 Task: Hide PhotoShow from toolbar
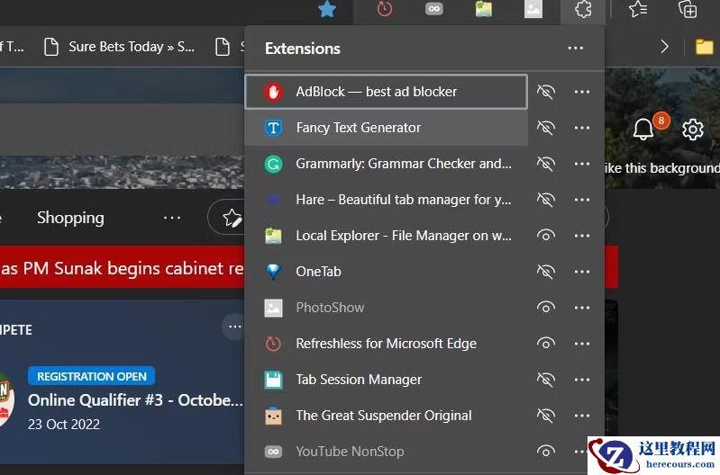[546, 308]
